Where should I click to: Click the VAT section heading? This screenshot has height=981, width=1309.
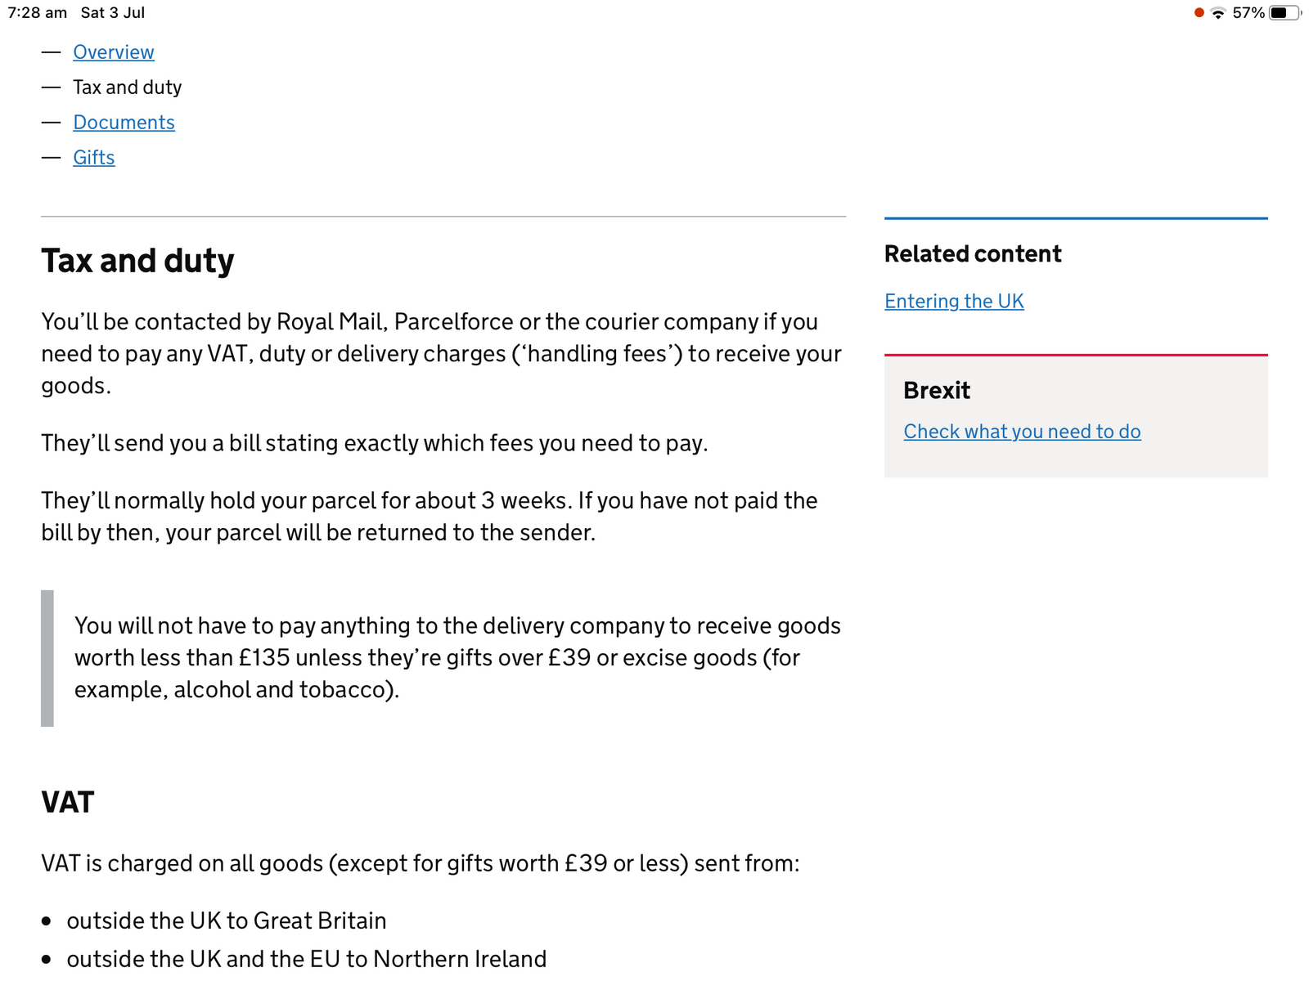click(x=68, y=802)
